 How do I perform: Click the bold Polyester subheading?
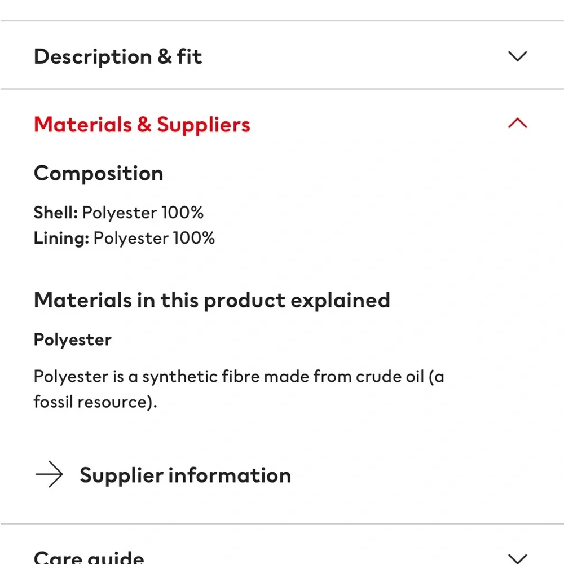tap(73, 340)
